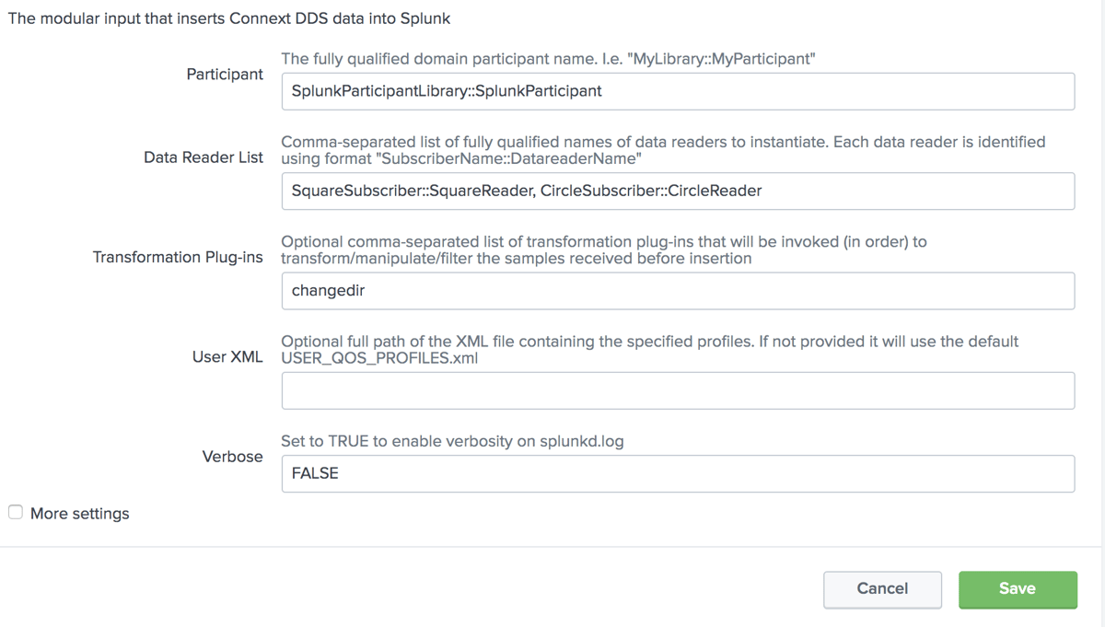Image resolution: width=1105 pixels, height=627 pixels.
Task: Click the Participant field label
Action: pos(225,75)
